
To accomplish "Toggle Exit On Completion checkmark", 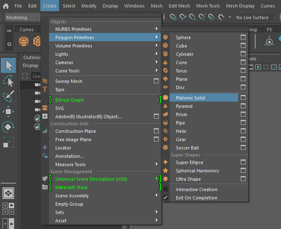I will point(165,197).
